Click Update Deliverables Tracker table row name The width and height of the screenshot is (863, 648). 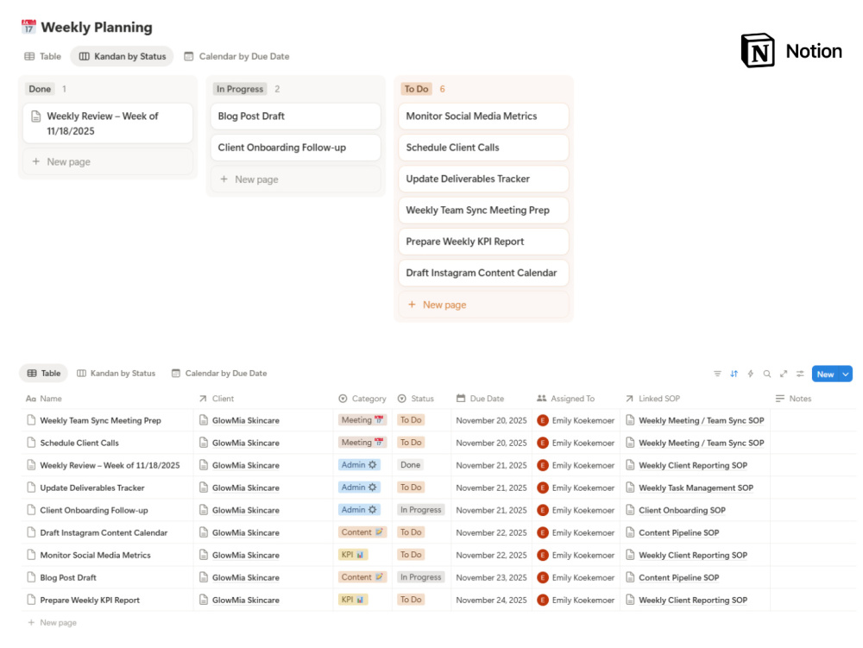[x=92, y=488]
